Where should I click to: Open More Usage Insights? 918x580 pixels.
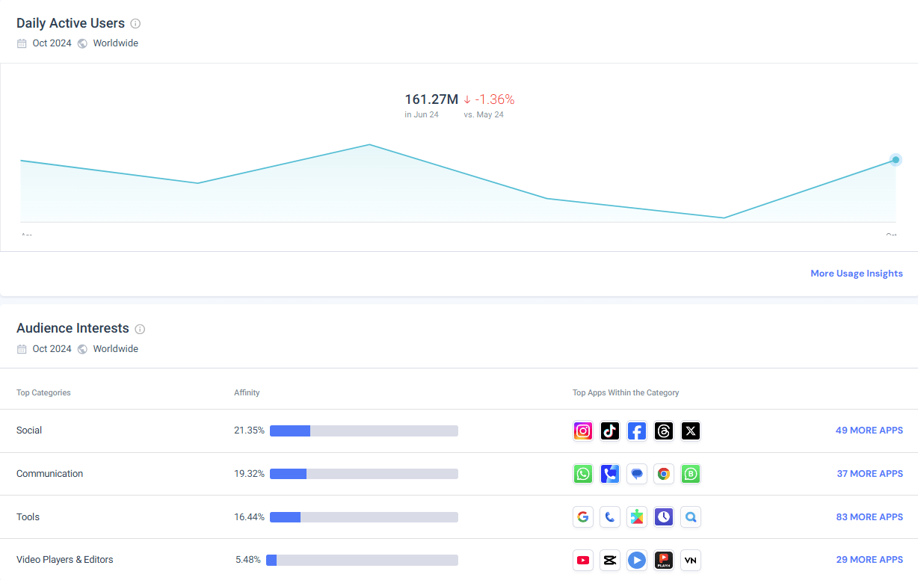click(x=857, y=274)
